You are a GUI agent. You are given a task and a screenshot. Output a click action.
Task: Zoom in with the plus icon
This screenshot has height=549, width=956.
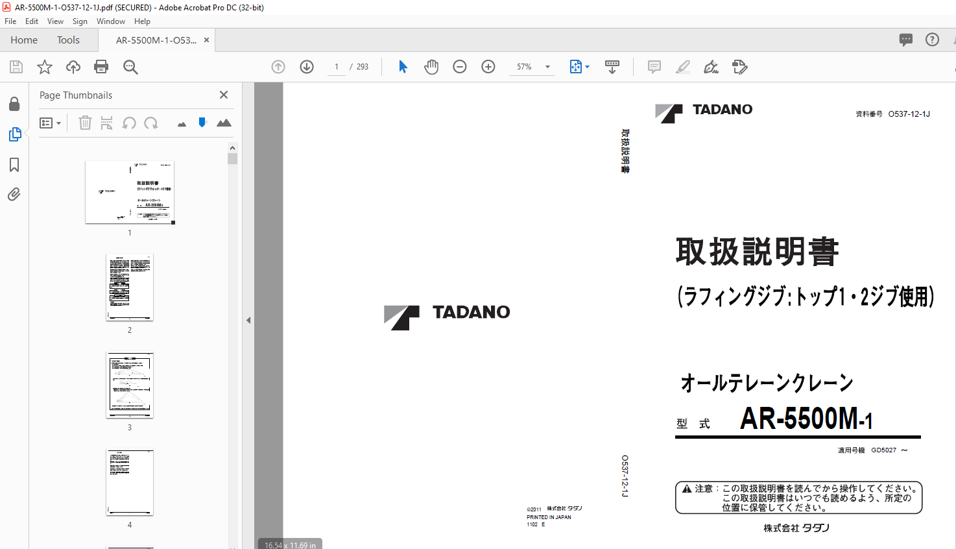[x=488, y=67]
